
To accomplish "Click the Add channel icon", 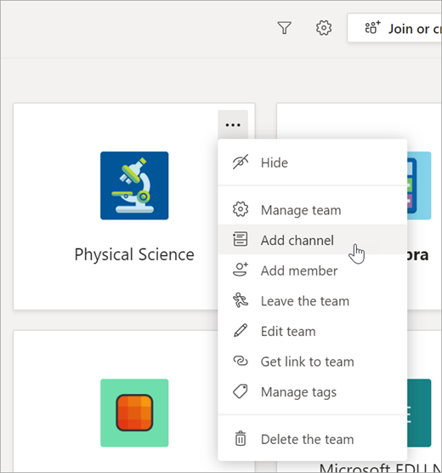I will pos(241,239).
